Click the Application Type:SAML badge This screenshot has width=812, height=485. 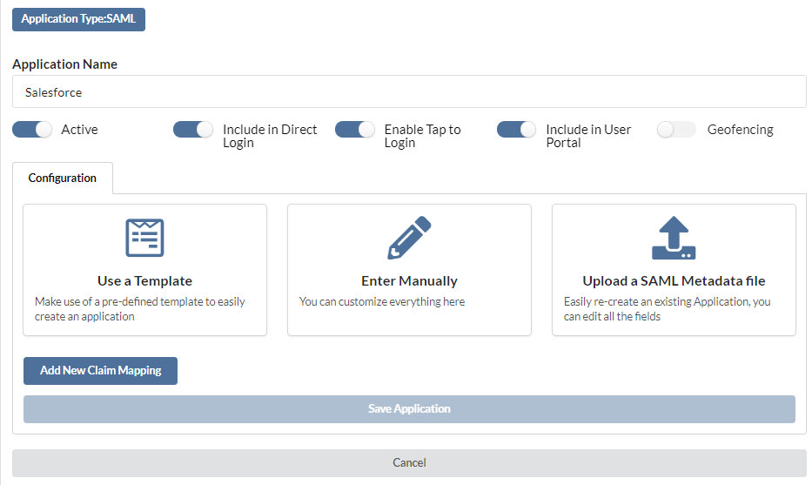[78, 19]
